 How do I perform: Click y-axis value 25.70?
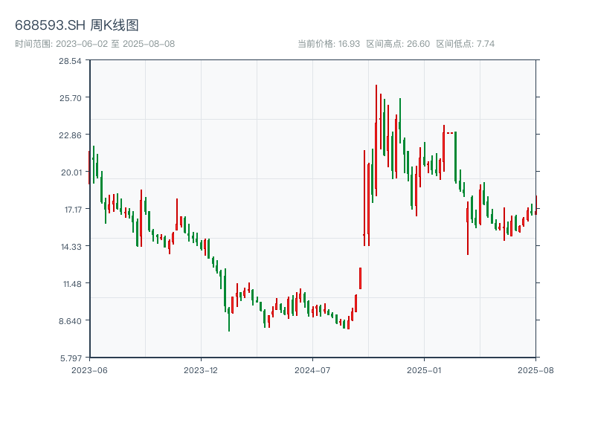(x=71, y=98)
